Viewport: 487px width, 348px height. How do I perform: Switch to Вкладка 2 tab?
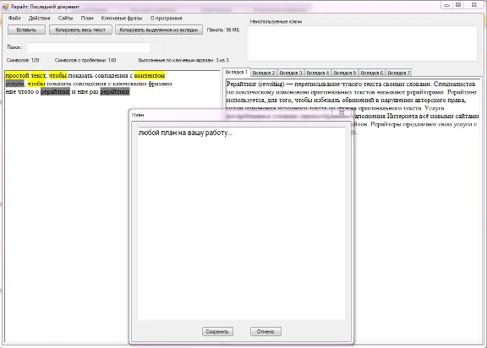tap(264, 73)
